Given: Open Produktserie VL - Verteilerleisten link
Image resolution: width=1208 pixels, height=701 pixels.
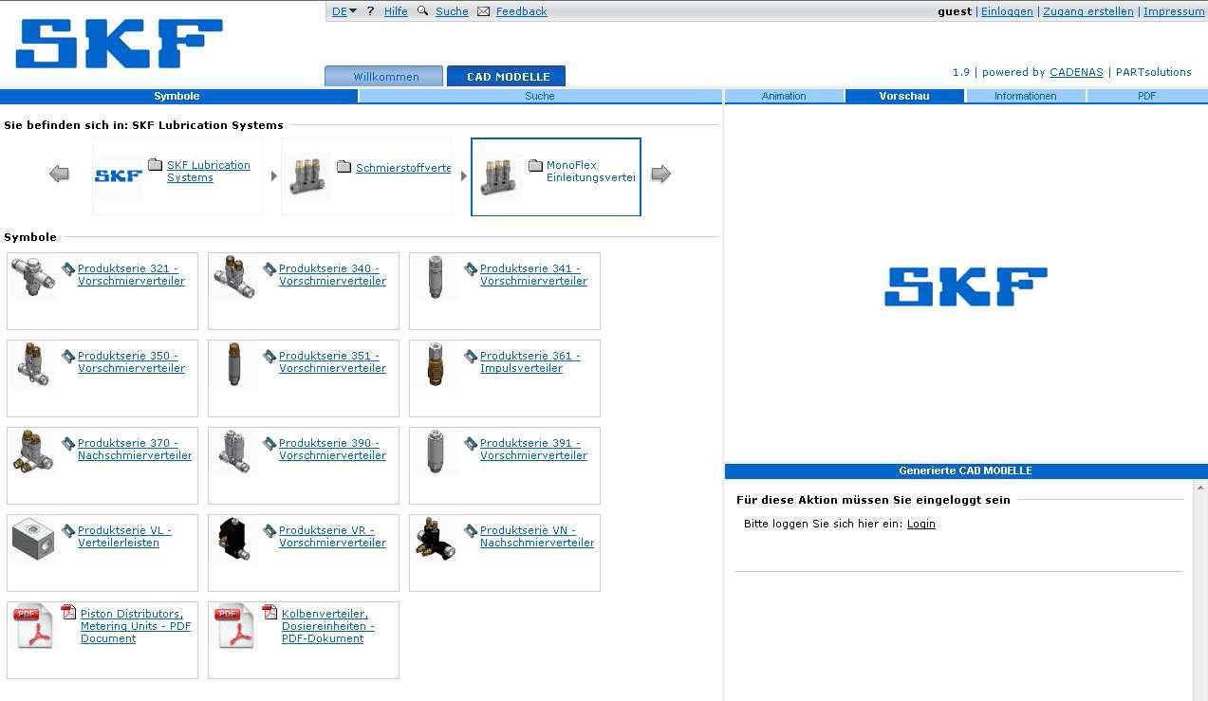Looking at the screenshot, I should coord(124,537).
